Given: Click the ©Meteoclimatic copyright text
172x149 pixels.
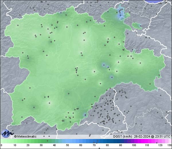Looking at the screenshot, I should pyautogui.click(x=25, y=136).
